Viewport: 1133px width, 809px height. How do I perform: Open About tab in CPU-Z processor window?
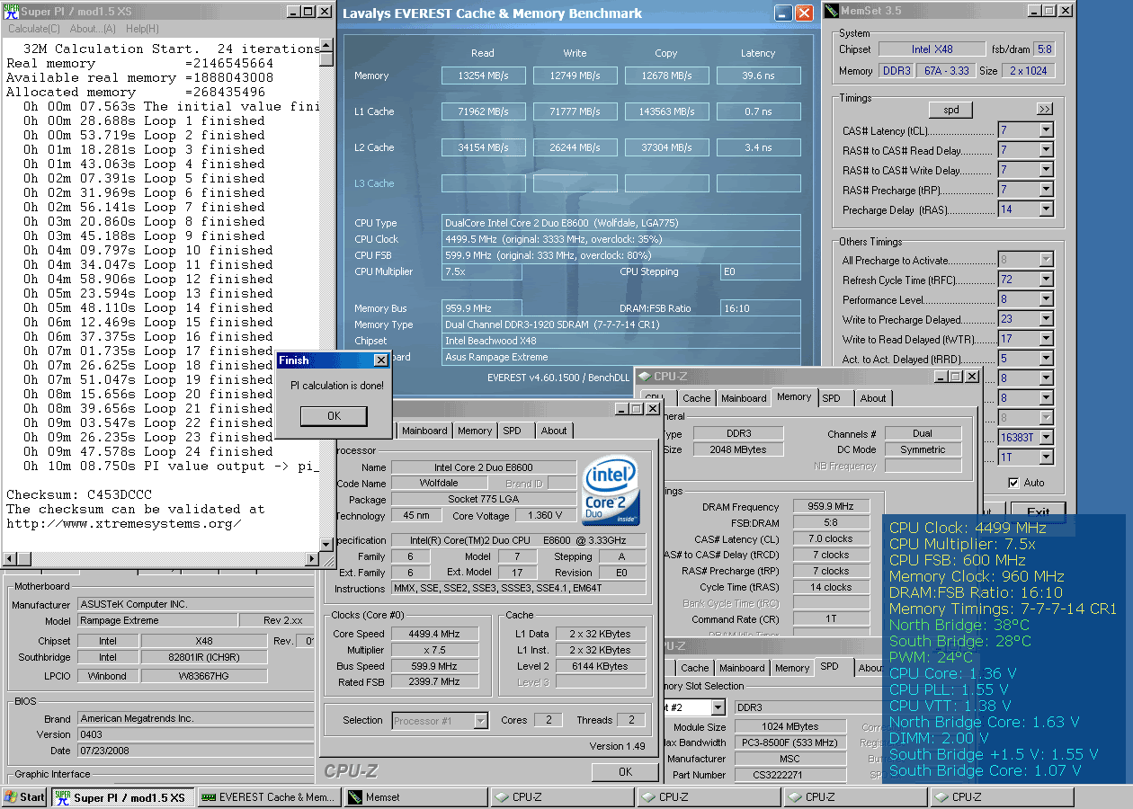pyautogui.click(x=554, y=431)
